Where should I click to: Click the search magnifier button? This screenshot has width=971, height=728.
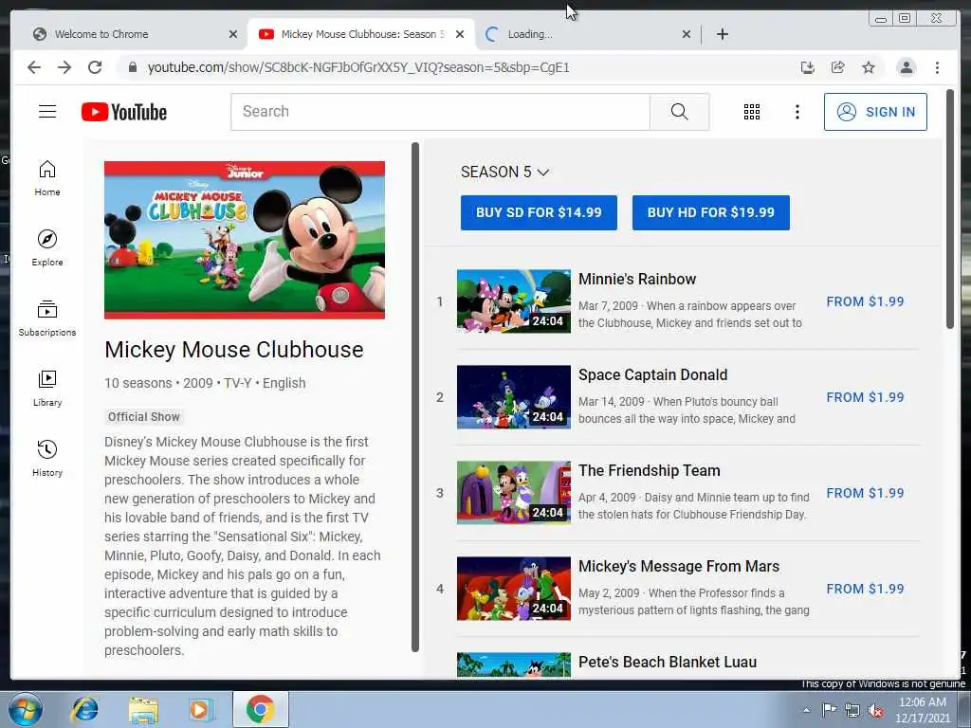coord(679,112)
